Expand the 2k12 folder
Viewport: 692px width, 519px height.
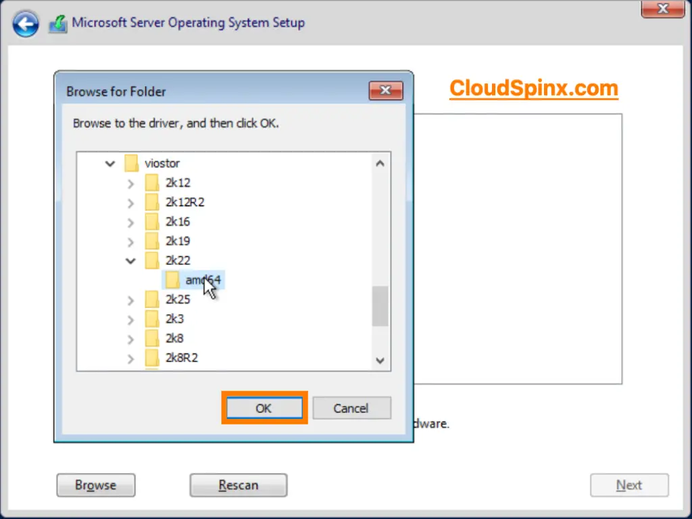130,182
